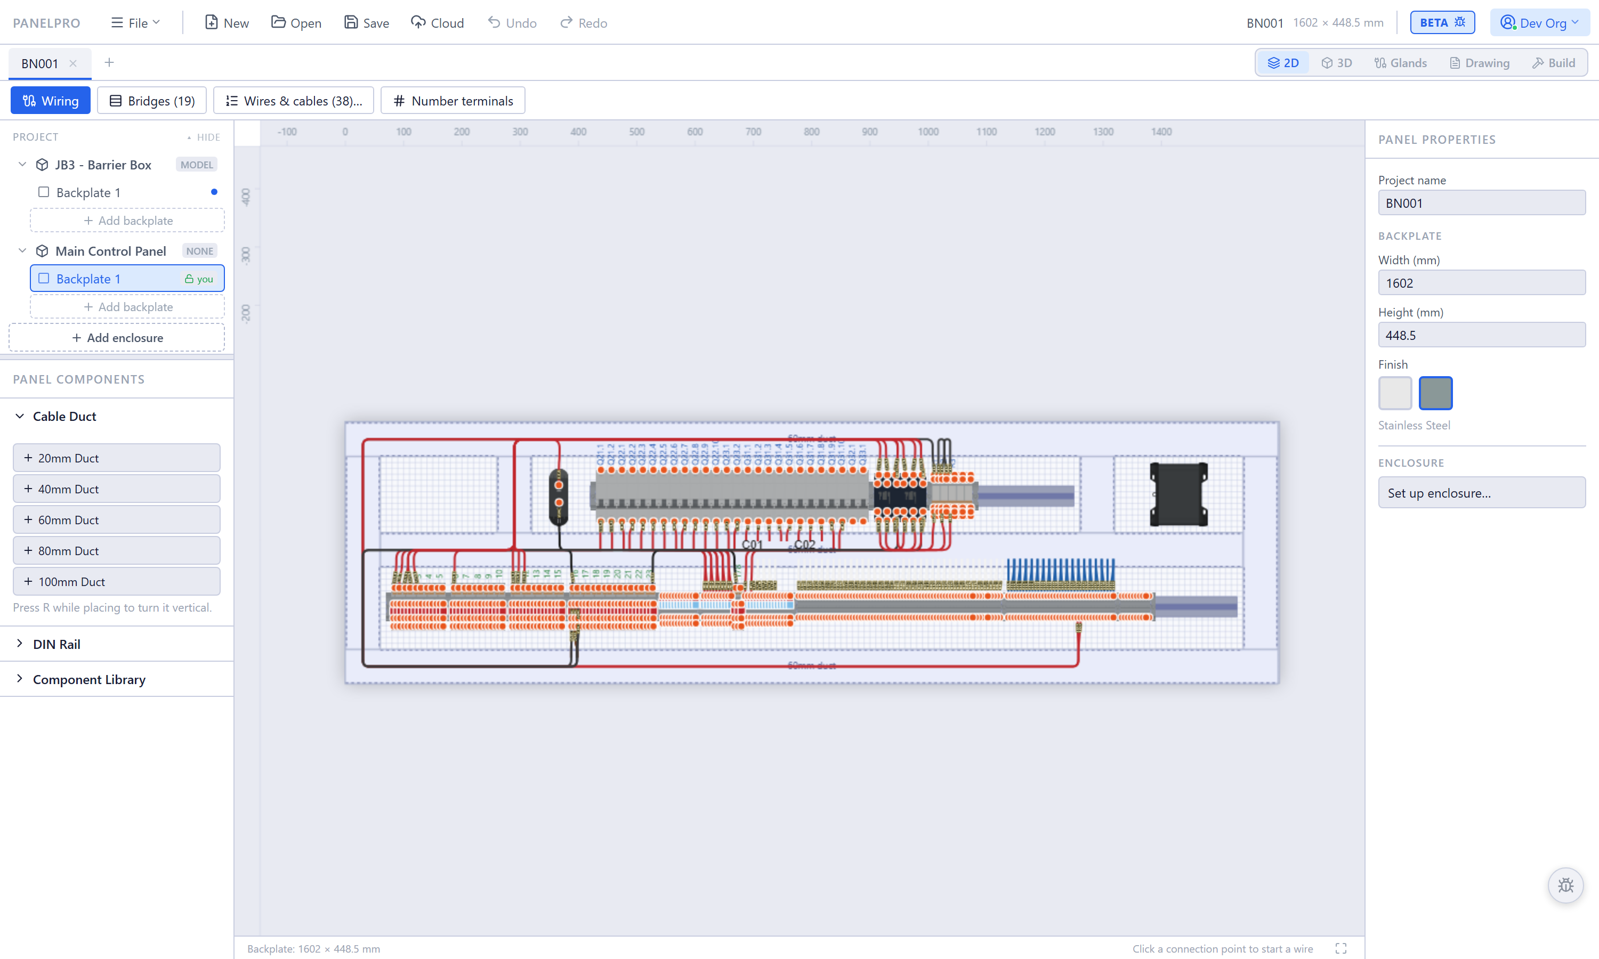Click the MODEL badge on JB3
The width and height of the screenshot is (1599, 959).
[197, 165]
